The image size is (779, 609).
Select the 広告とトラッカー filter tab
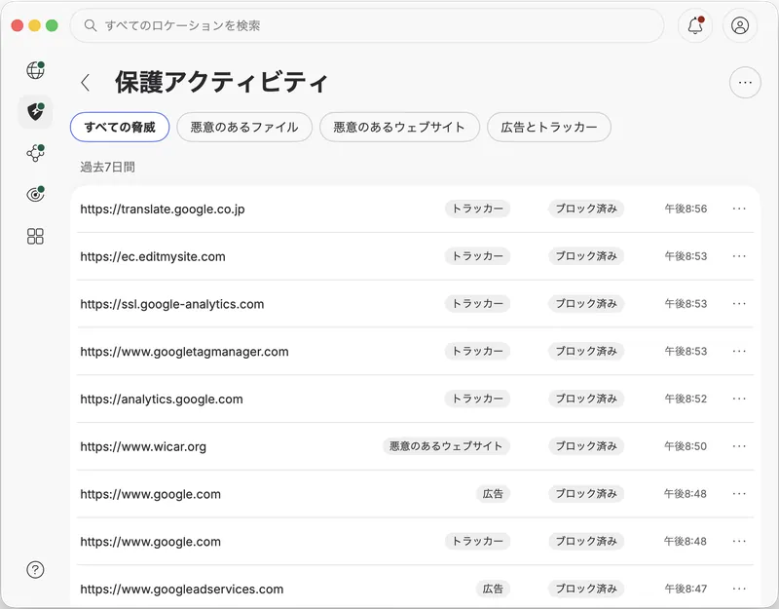(549, 128)
